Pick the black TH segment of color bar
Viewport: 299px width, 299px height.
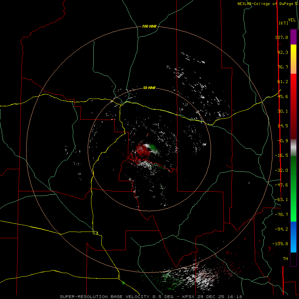pyautogui.click(x=293, y=259)
